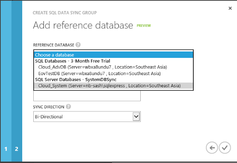Click the 'Add reference database' heading
Viewport: 237px width, 163px height.
coord(83,26)
